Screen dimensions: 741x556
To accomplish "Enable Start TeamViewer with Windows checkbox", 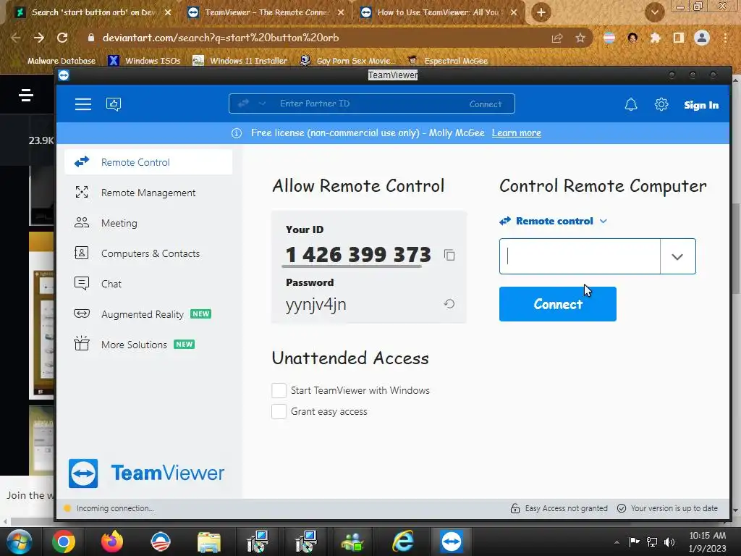I will [x=279, y=390].
